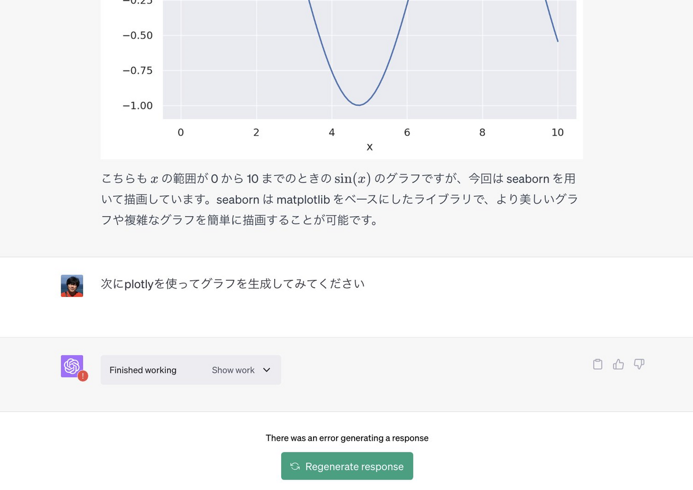Select the user's plotly request message
Screen dimensions: 693x490
point(233,284)
